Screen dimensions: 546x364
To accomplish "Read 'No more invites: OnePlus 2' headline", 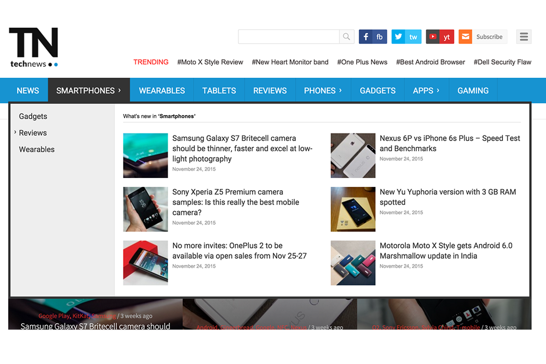I will (x=239, y=251).
